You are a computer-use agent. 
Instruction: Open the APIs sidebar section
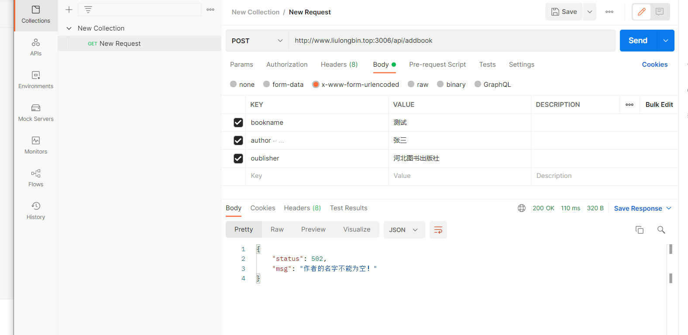pos(36,47)
